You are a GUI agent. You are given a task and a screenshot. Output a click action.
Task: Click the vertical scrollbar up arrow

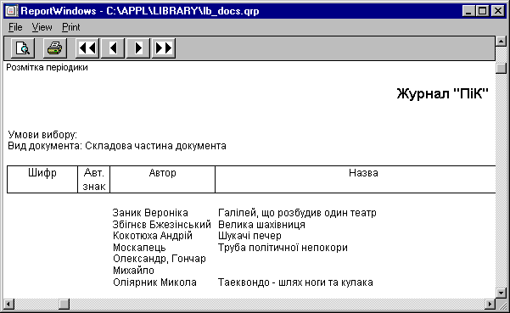tap(501, 42)
